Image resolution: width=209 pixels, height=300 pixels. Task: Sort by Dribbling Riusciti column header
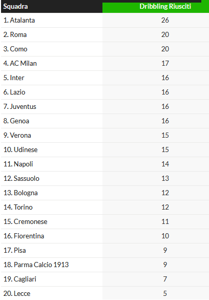coord(165,7)
